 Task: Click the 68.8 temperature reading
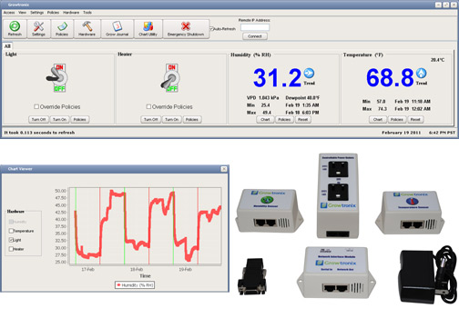390,78
